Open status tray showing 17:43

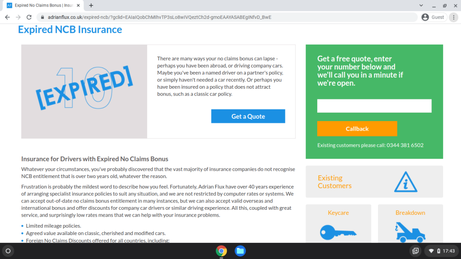coord(442,251)
